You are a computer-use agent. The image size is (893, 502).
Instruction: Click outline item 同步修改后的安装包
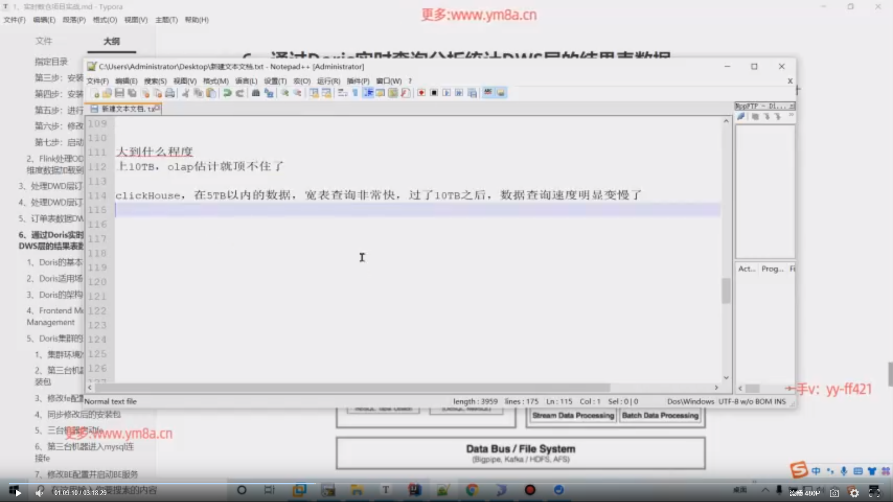tap(84, 414)
